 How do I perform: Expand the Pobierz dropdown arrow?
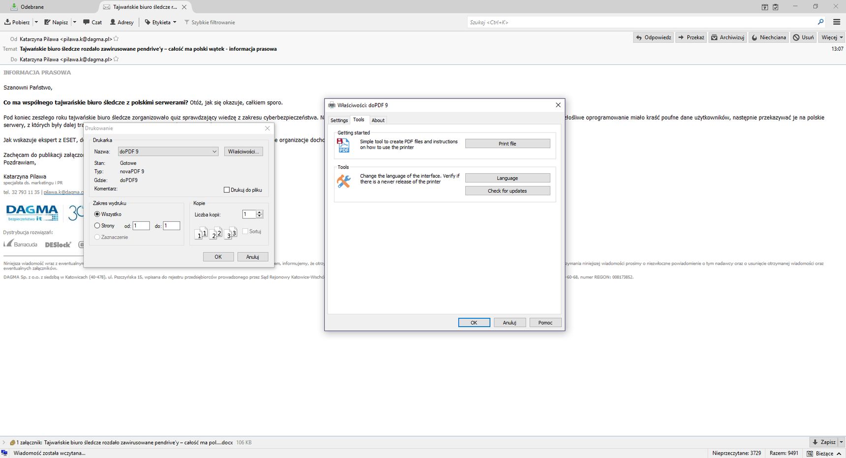[x=36, y=22]
